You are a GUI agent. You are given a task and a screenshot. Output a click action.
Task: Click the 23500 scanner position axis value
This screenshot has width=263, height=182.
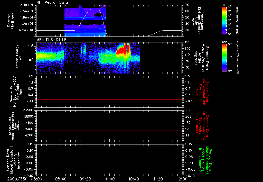pyautogui.click(x=28, y=110)
